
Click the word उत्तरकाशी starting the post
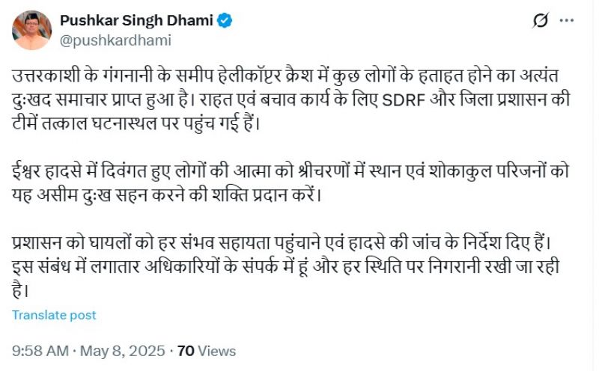tap(43, 77)
